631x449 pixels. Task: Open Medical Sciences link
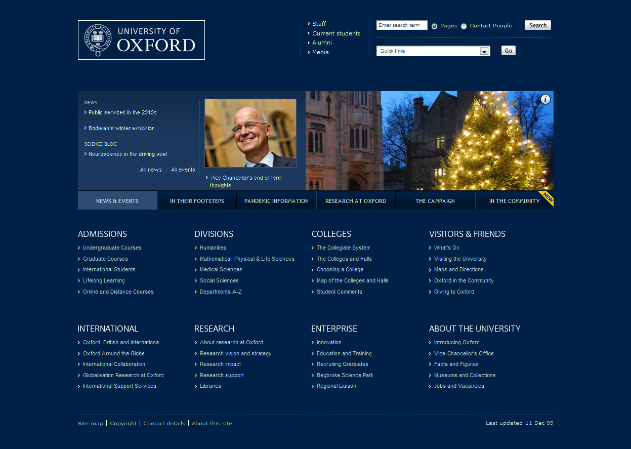click(221, 270)
